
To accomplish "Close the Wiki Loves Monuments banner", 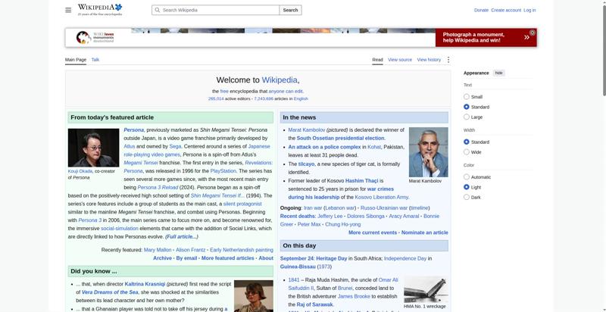I will point(533,33).
